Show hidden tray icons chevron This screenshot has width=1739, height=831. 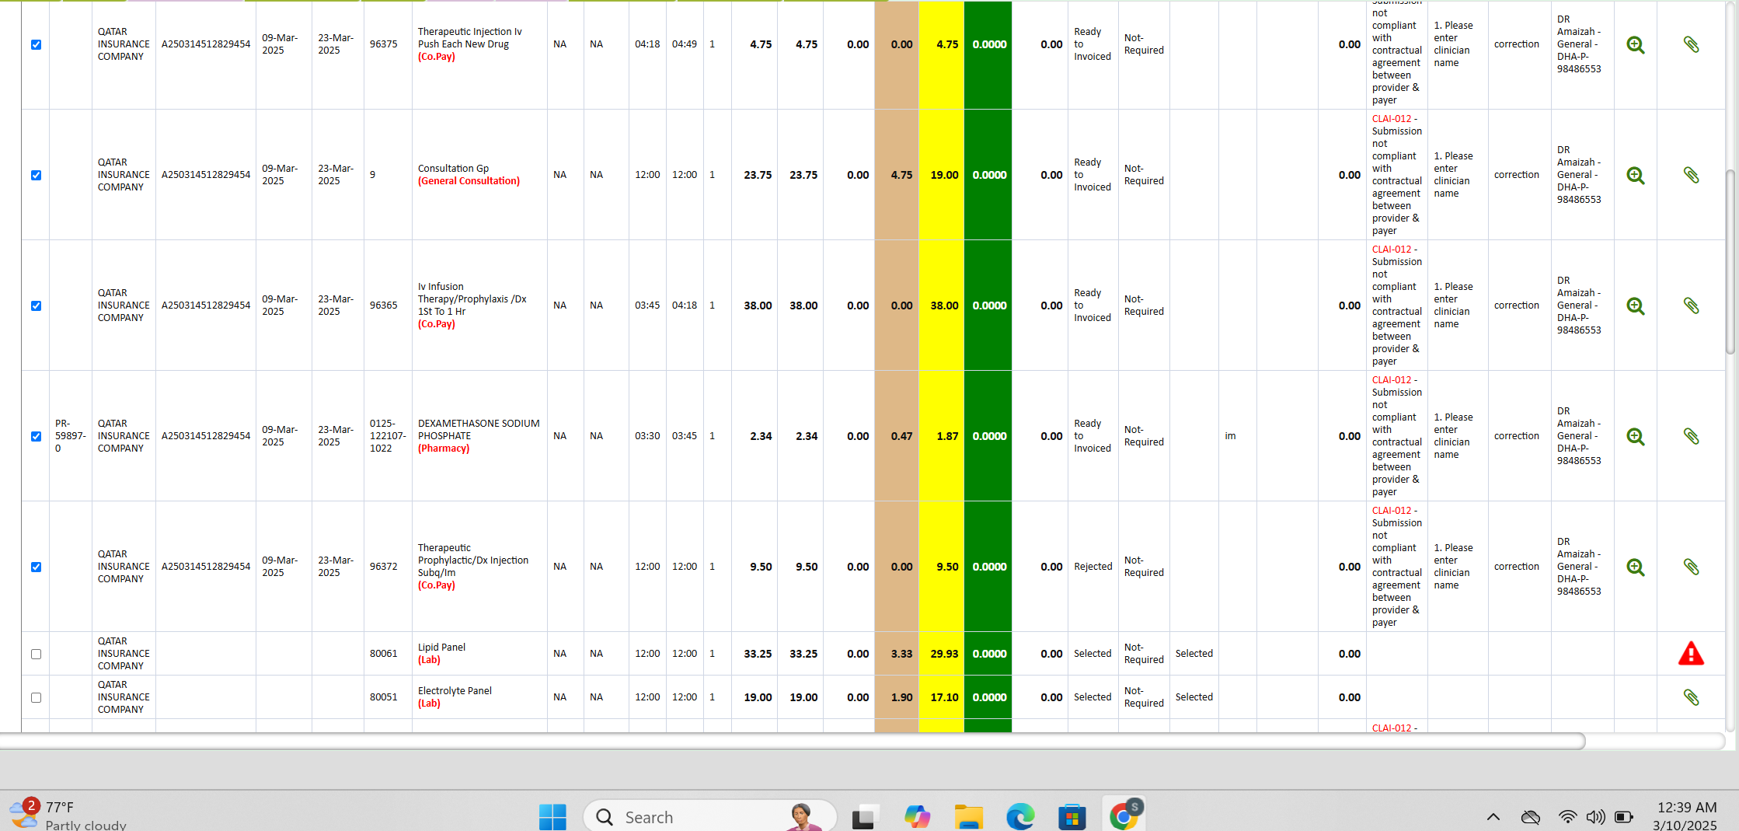(x=1493, y=817)
